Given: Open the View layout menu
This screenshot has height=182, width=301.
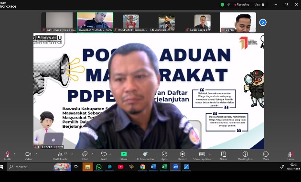Looking at the screenshot, I should pos(259,5).
